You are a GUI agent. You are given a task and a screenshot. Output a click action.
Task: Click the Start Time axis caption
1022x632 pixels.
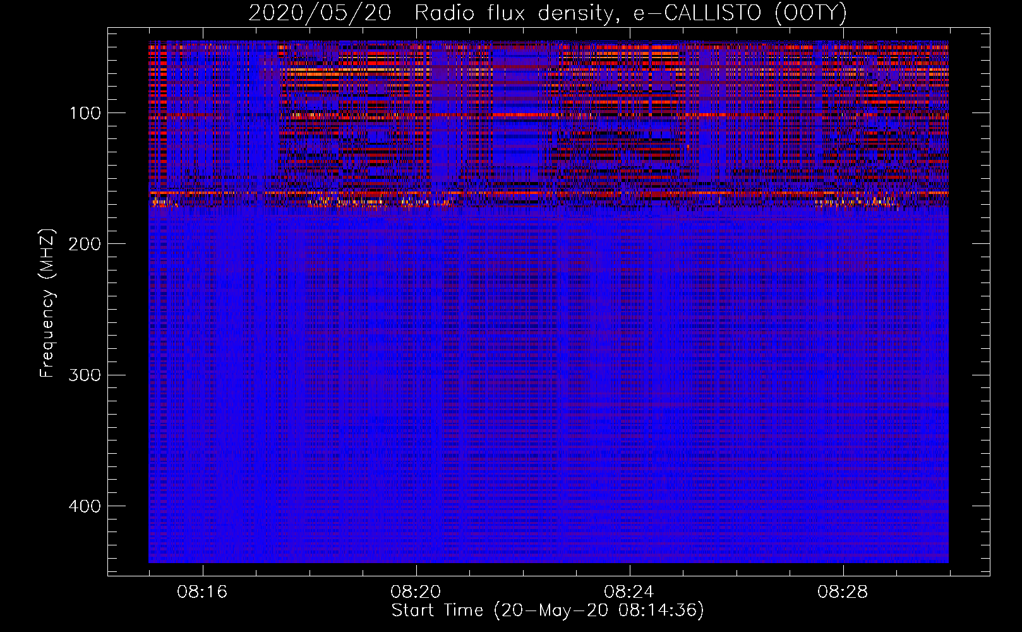[x=548, y=611]
